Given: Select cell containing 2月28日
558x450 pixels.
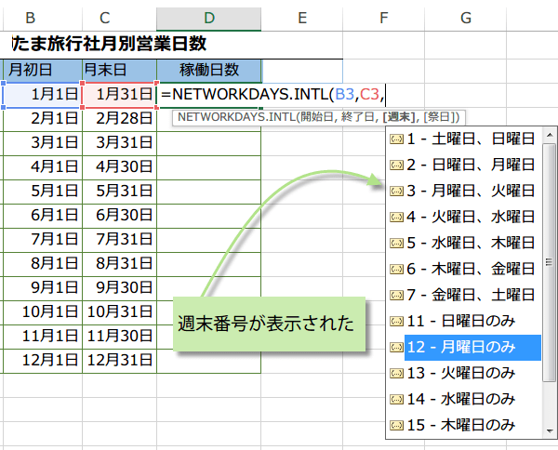Looking at the screenshot, I should point(119,118).
